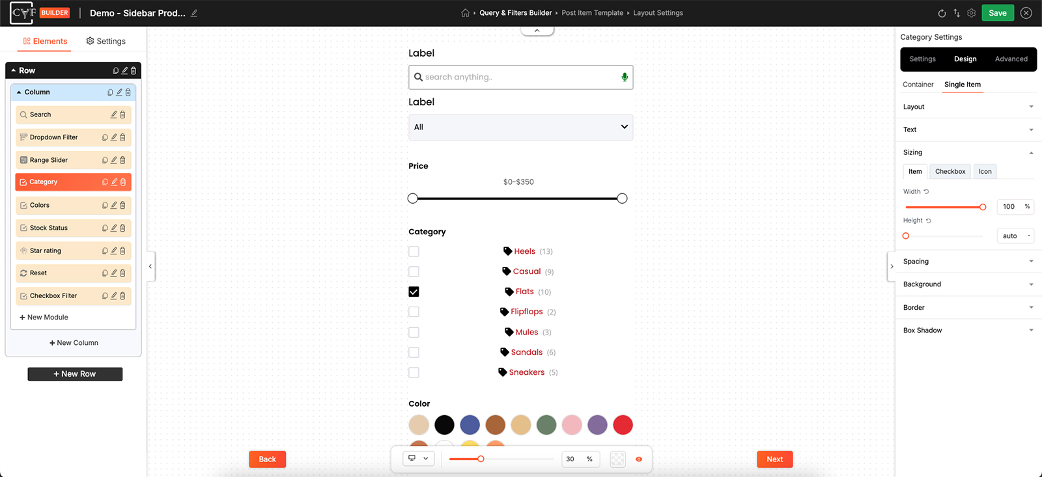The image size is (1042, 477).
Task: Duplicate the Range Slider module
Action: tap(105, 160)
